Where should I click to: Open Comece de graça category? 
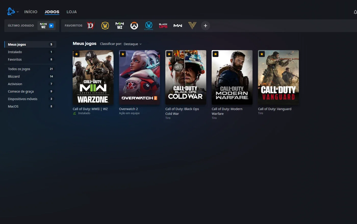pos(30,91)
